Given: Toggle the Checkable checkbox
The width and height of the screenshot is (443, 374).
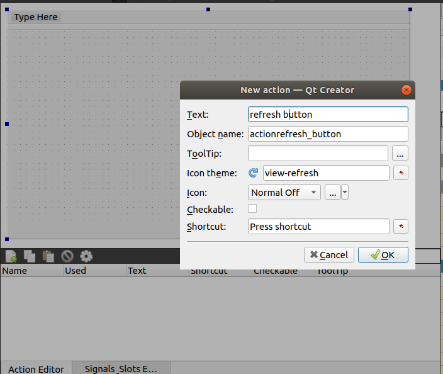Looking at the screenshot, I should tap(252, 208).
